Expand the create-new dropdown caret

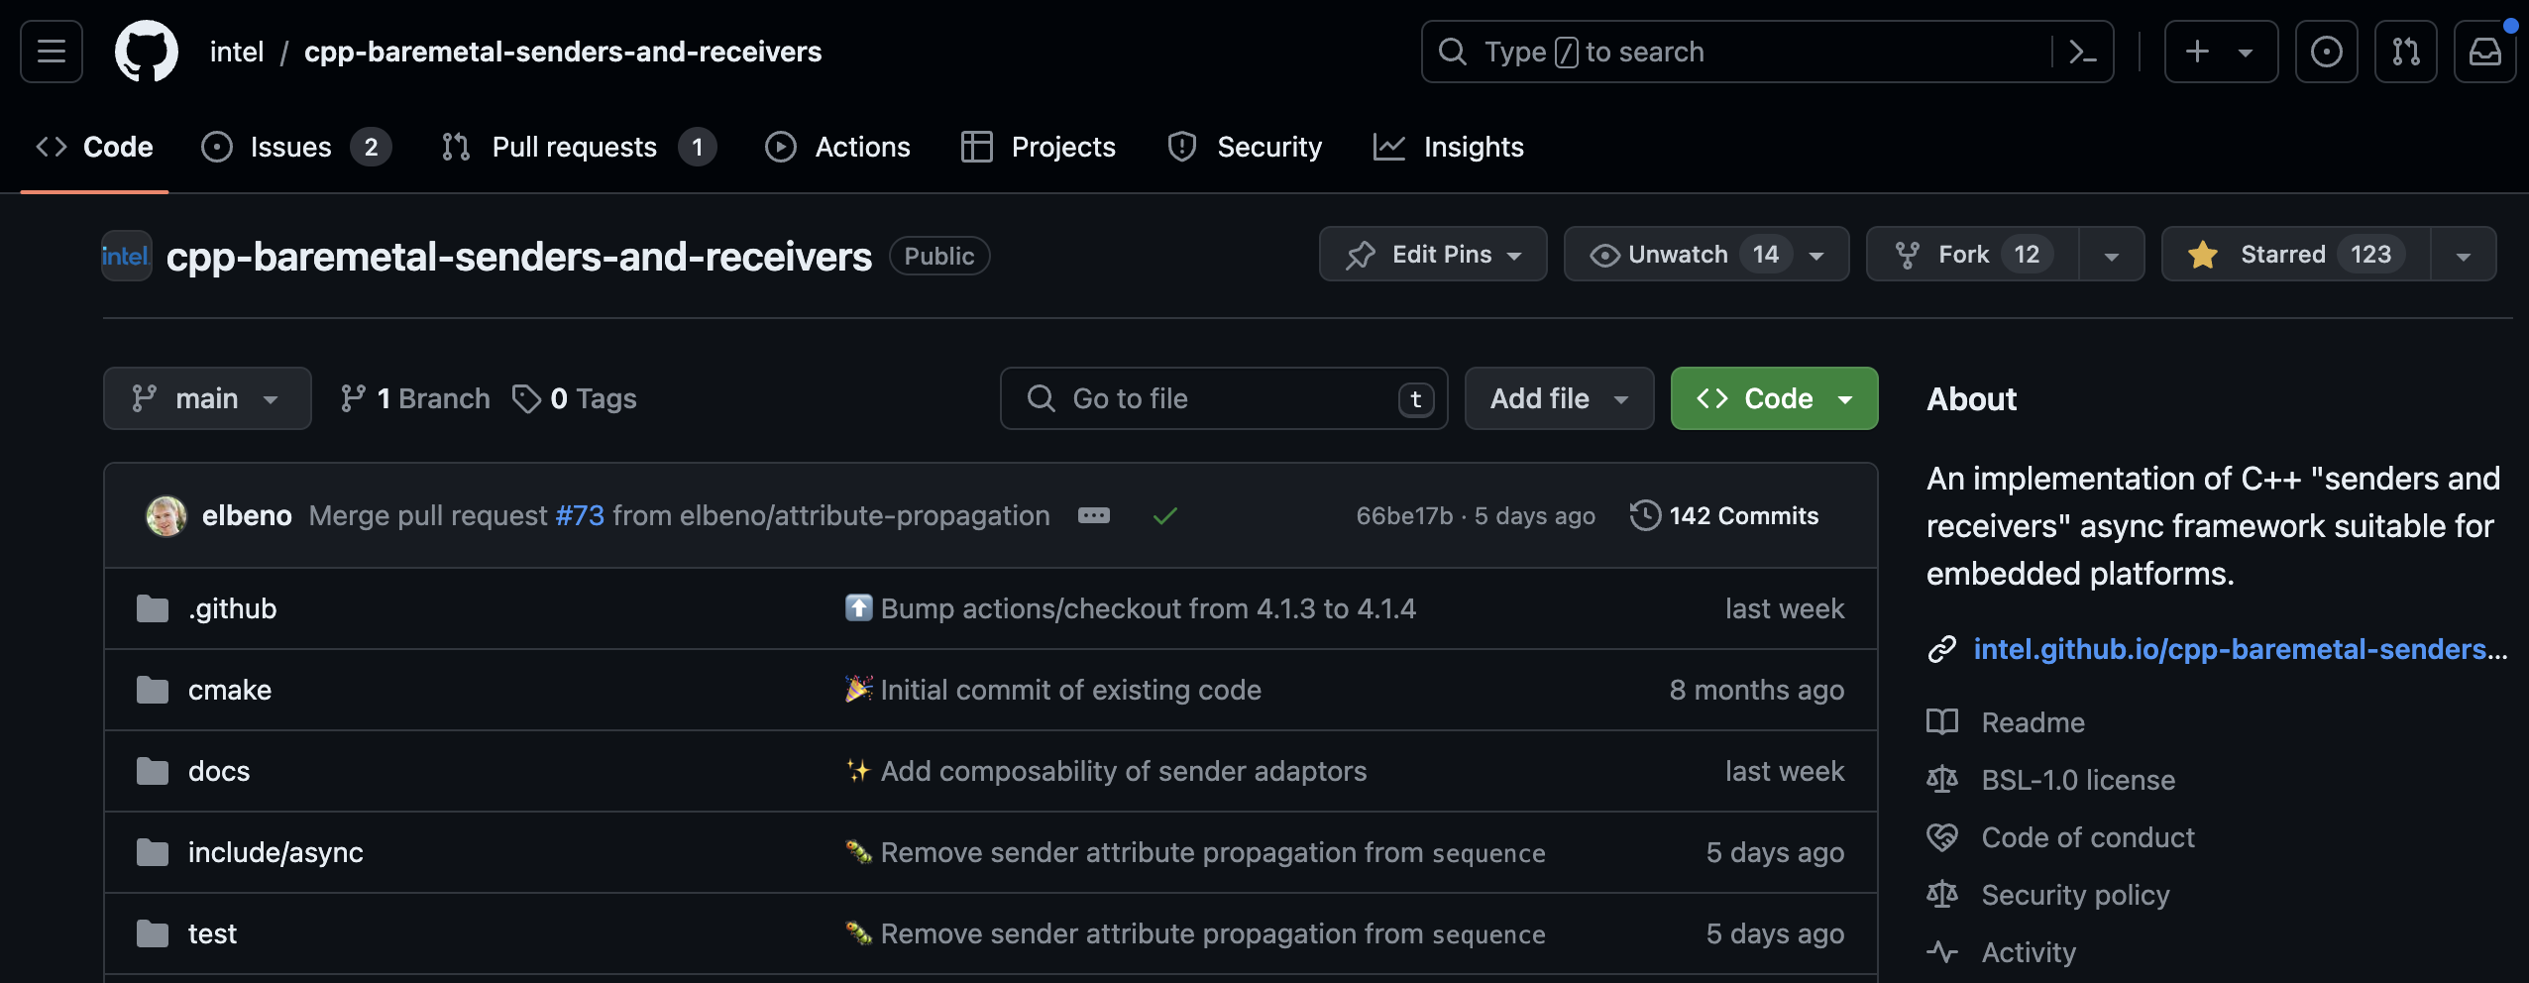pos(2246,53)
